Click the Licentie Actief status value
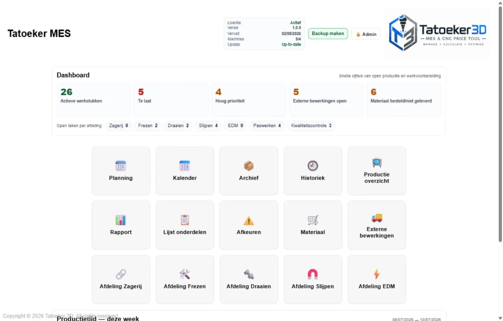Image resolution: width=503 pixels, height=321 pixels. click(x=296, y=23)
